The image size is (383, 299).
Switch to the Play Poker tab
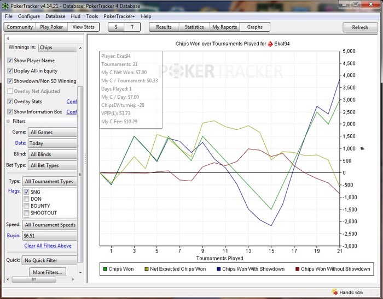[x=51, y=27]
